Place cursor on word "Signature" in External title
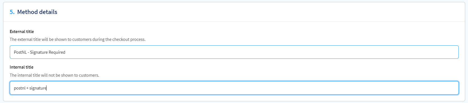This screenshot has width=468, height=103. (x=39, y=52)
